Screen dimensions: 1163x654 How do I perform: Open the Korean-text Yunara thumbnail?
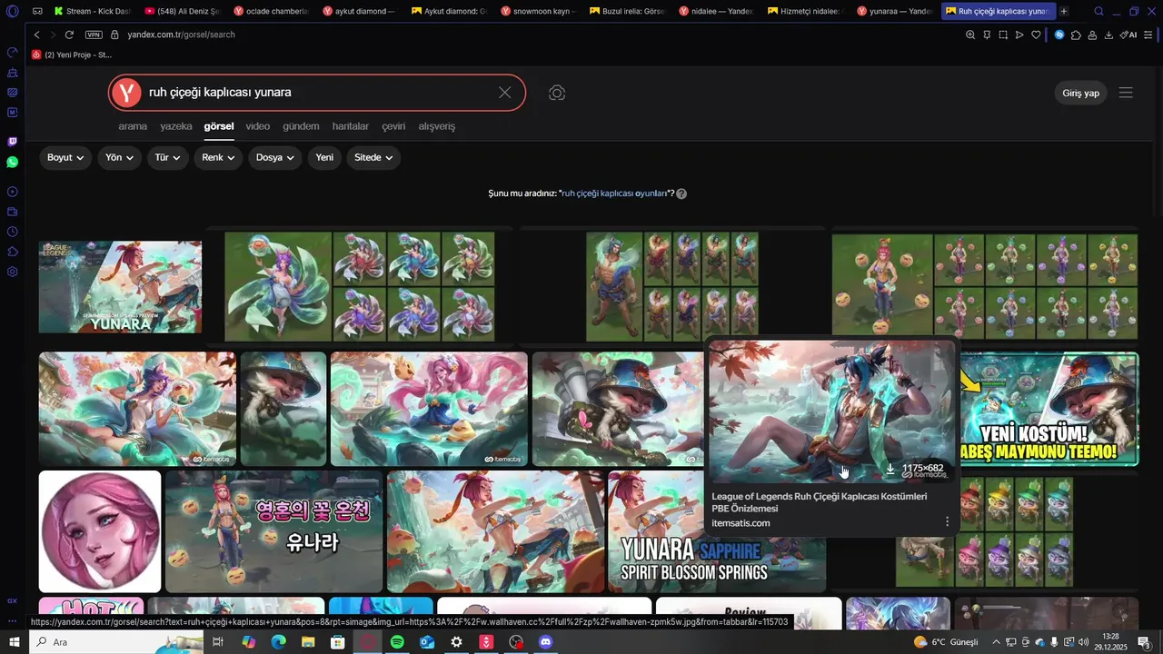[x=273, y=531]
